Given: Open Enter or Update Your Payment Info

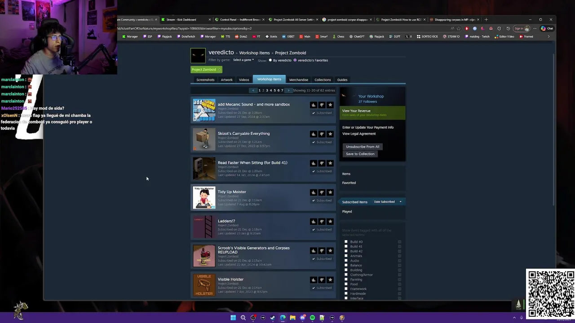Looking at the screenshot, I should [x=368, y=127].
